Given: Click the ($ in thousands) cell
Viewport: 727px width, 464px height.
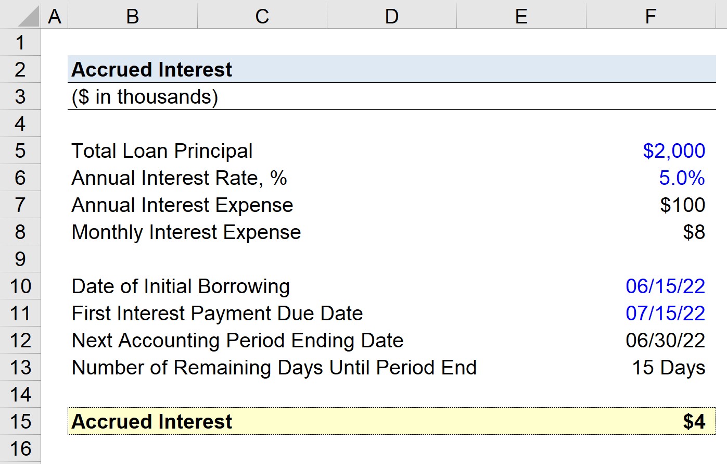Looking at the screenshot, I should pos(145,97).
